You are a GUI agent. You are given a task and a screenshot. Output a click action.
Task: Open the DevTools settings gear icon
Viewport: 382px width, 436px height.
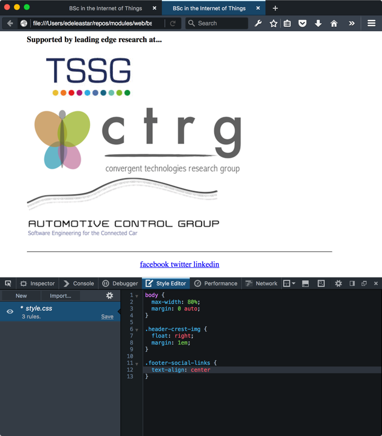pyautogui.click(x=338, y=283)
